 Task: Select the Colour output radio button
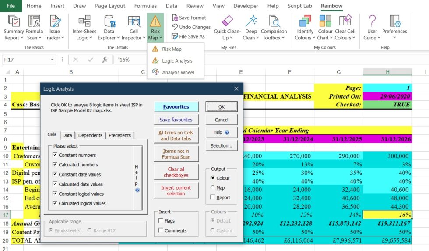point(213,178)
